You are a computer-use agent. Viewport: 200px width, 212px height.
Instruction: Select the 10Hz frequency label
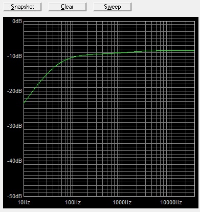click(24, 203)
